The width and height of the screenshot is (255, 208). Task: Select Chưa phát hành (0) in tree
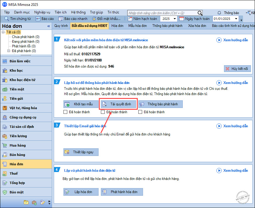(26, 37)
